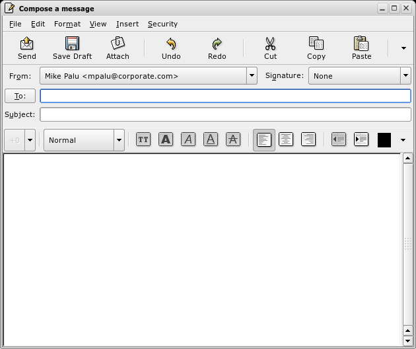The image size is (416, 349).
Task: Open the Normal paragraph style dropdown
Action: coord(119,140)
